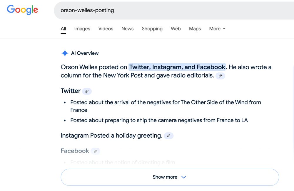294x191 pixels.
Task: Click the AI Overview sparkle icon
Action: point(65,53)
